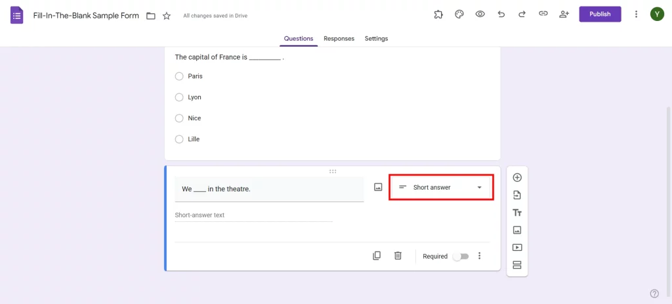The height and width of the screenshot is (304, 672).
Task: Open add-ons puzzle icon
Action: pos(438,14)
